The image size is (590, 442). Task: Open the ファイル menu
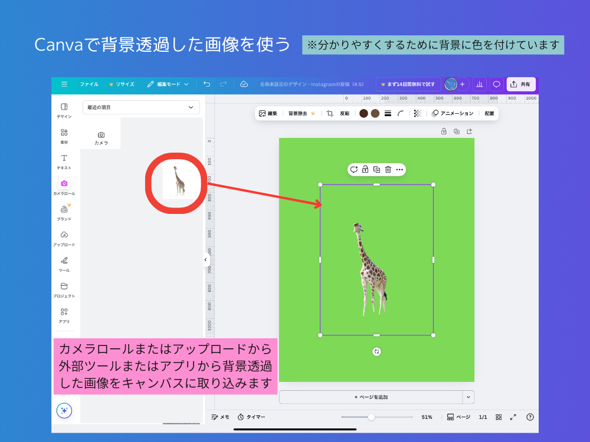point(88,84)
